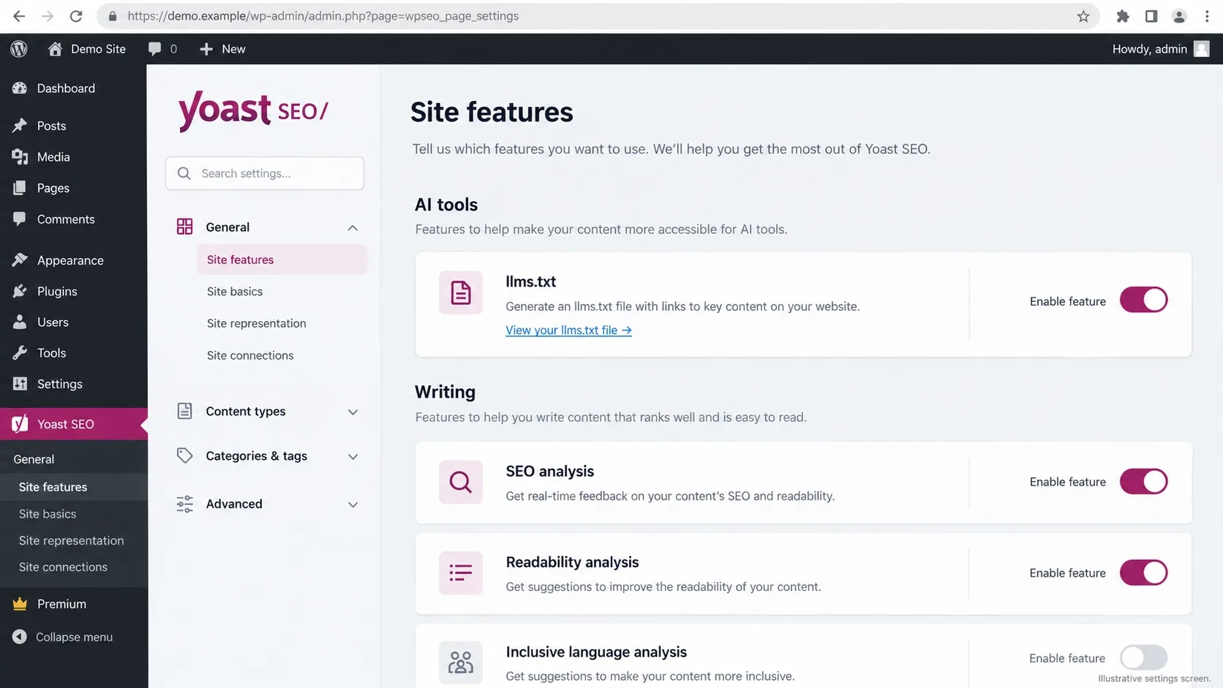Turn off the SEO analysis toggle
1223x688 pixels.
[x=1143, y=482]
